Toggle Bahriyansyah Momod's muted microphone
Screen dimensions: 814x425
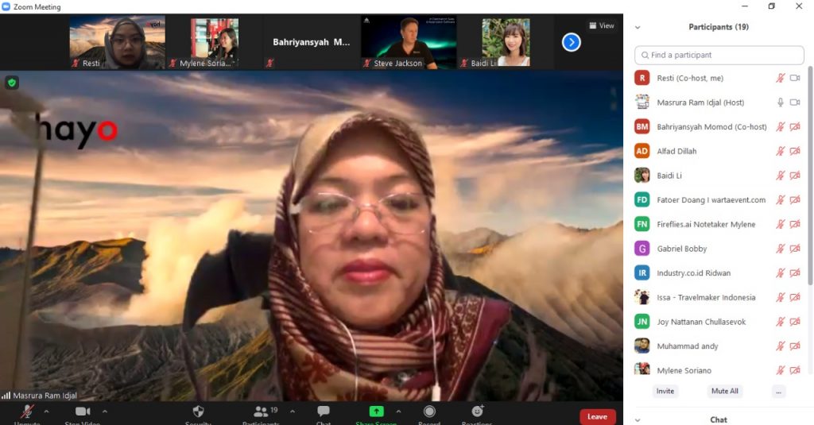pos(781,126)
